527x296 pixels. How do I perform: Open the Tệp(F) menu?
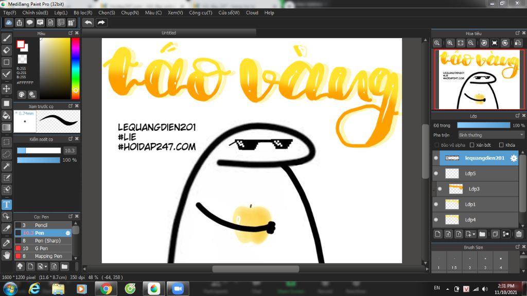point(10,12)
